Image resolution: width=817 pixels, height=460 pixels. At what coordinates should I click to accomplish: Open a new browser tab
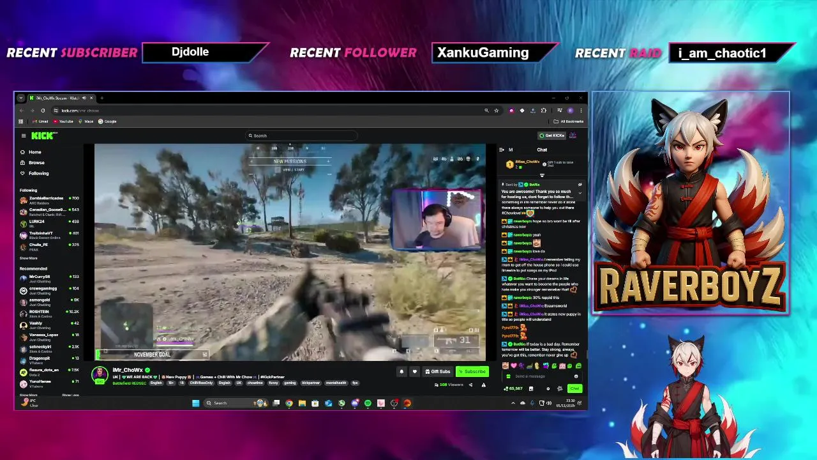[101, 98]
